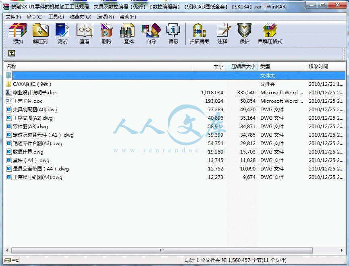Click the drive icon in status bar
The width and height of the screenshot is (349, 266).
[x=8, y=260]
